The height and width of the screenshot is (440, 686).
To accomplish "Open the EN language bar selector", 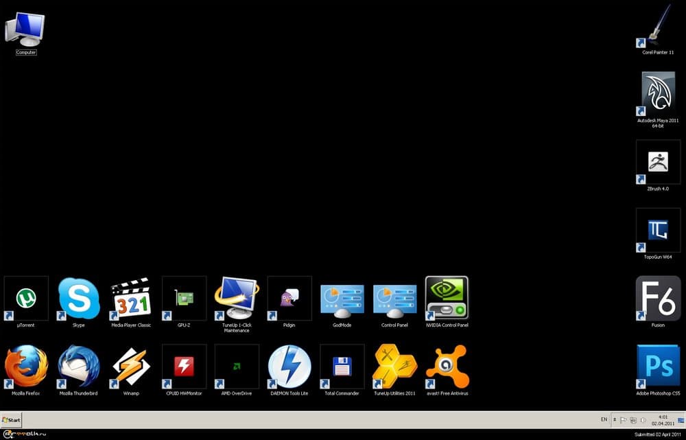I will pyautogui.click(x=604, y=419).
